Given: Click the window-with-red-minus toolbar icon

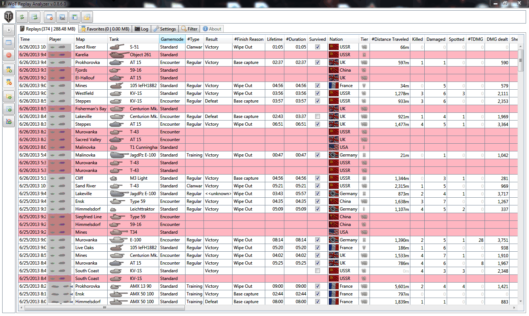Looking at the screenshot, I should coord(49,17).
